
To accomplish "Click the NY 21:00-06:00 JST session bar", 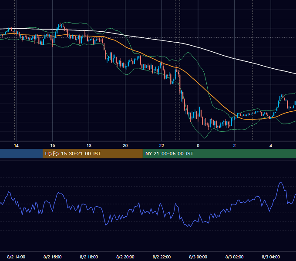I will click(x=219, y=154).
